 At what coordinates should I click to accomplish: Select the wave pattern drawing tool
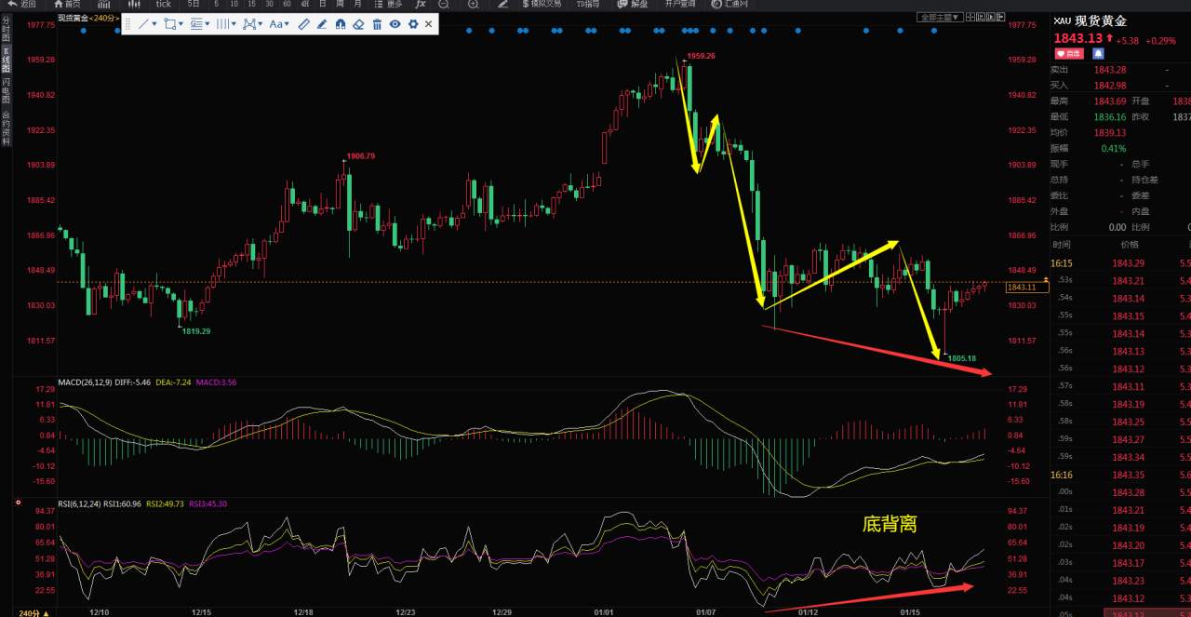[x=250, y=24]
